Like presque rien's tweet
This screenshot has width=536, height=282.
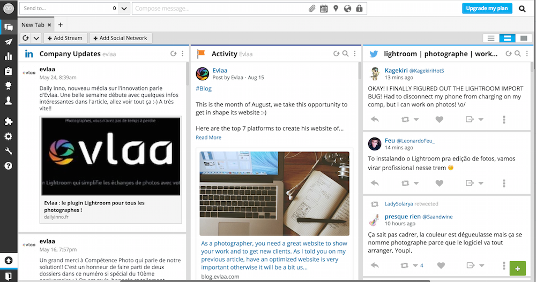click(441, 265)
